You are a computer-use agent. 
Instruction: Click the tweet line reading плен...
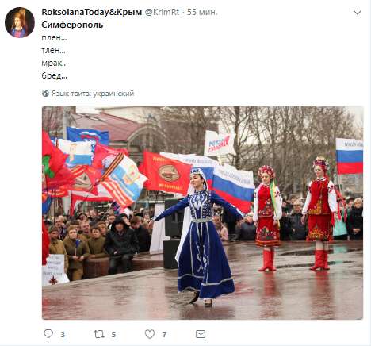[54, 37]
